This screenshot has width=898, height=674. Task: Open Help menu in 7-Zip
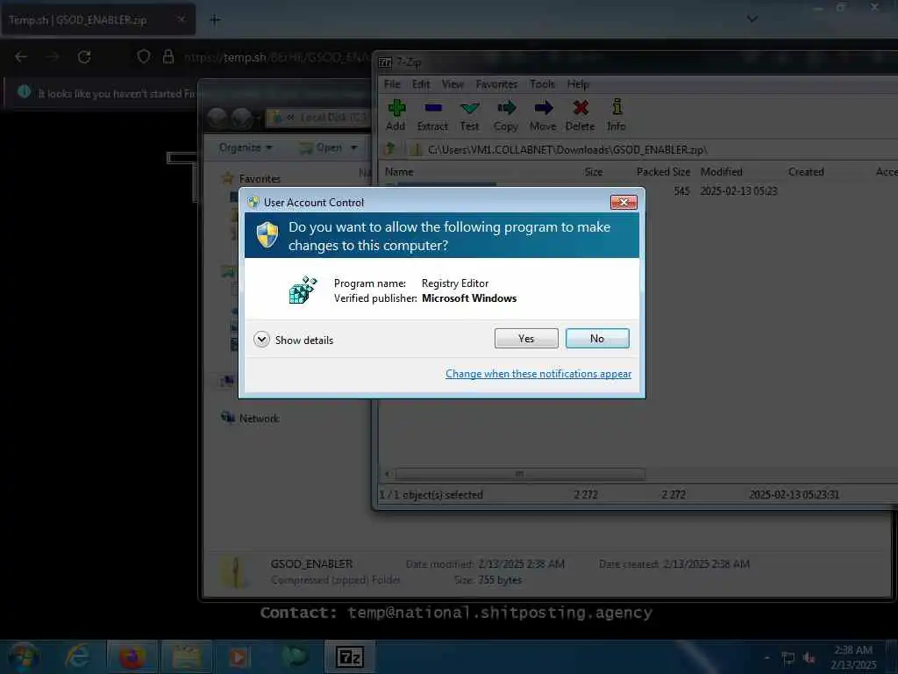(578, 84)
